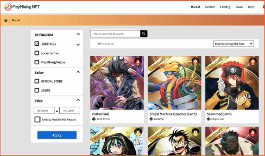Collapse the Seller filter section
265x156 pixels.
click(x=78, y=72)
